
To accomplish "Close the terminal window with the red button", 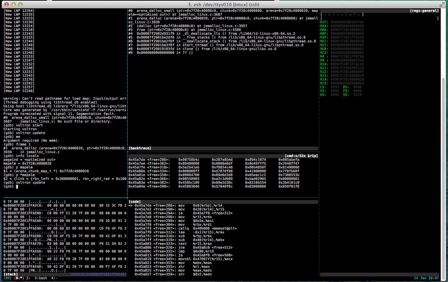I will tap(7, 5).
